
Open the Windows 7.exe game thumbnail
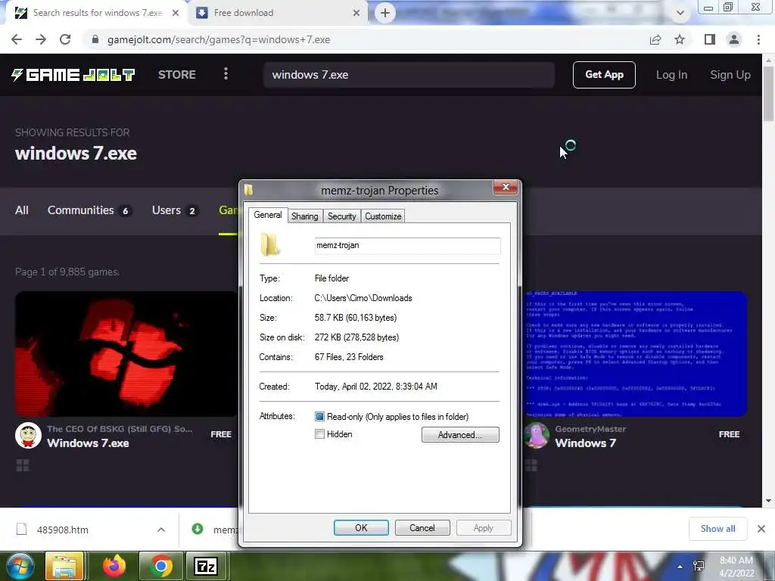(x=126, y=354)
